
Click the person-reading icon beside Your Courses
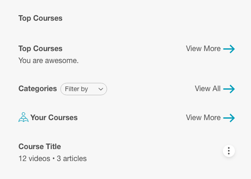tap(23, 117)
